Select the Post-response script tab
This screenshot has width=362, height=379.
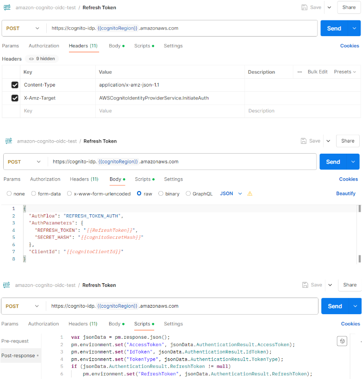pos(19,355)
